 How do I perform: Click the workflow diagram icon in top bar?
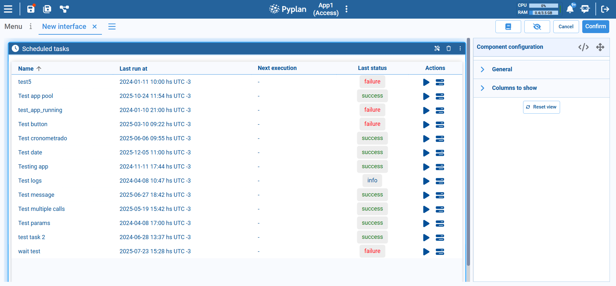click(64, 9)
